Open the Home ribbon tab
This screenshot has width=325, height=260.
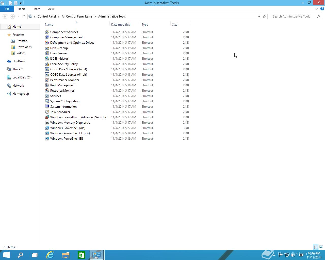22,9
